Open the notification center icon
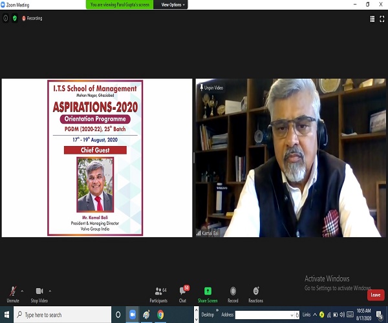This screenshot has width=388, height=323. pyautogui.click(x=380, y=315)
